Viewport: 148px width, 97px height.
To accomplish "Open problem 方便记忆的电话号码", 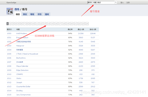I will [24, 42].
